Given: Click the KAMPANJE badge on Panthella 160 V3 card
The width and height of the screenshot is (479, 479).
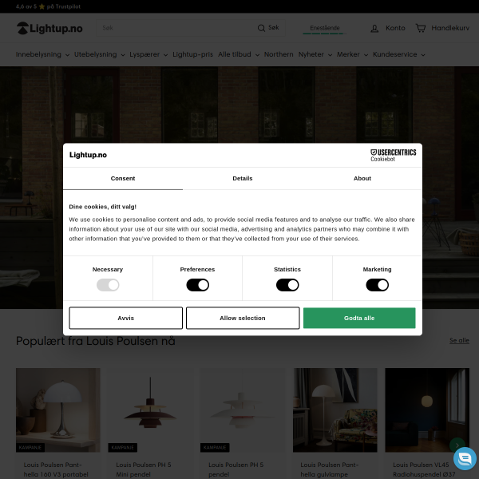Looking at the screenshot, I should coord(30,448).
